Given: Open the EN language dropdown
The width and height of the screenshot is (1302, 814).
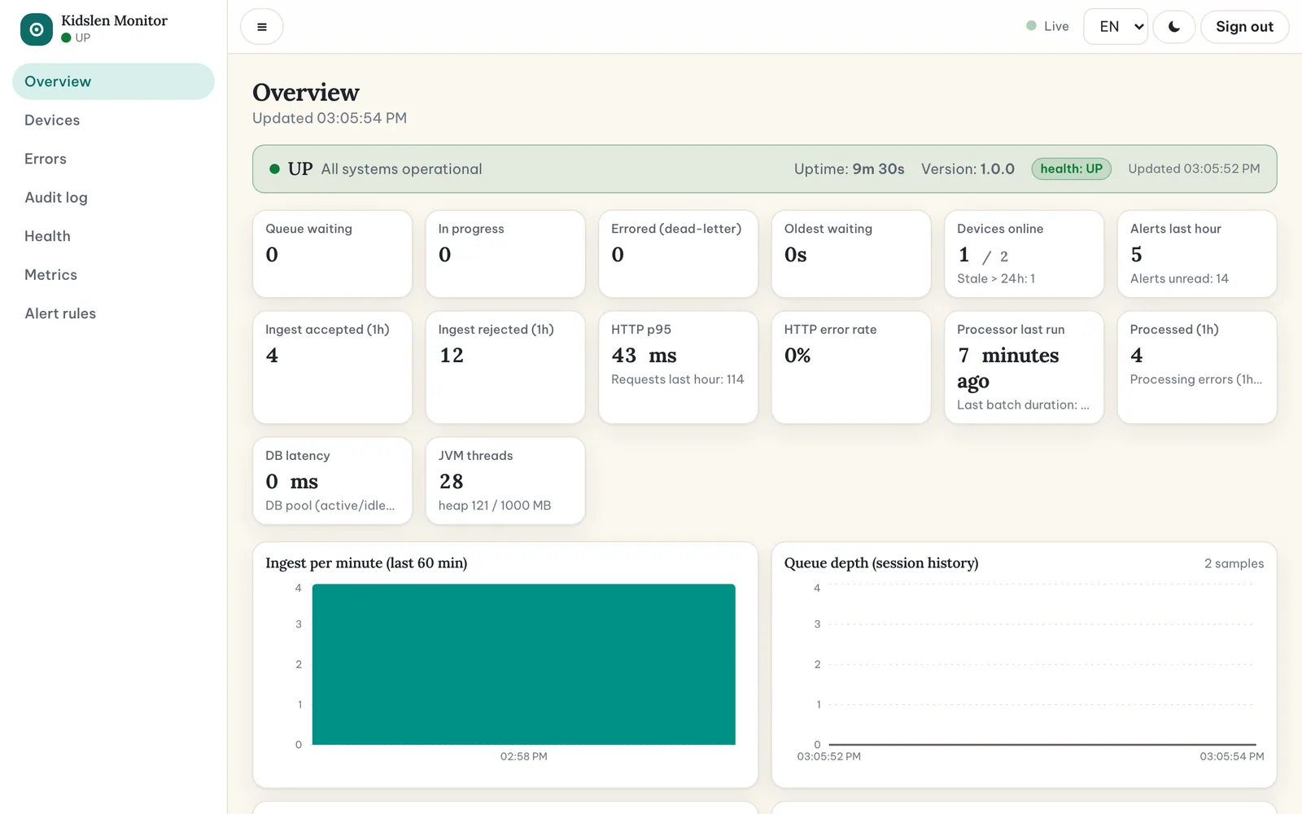Looking at the screenshot, I should (x=1116, y=27).
